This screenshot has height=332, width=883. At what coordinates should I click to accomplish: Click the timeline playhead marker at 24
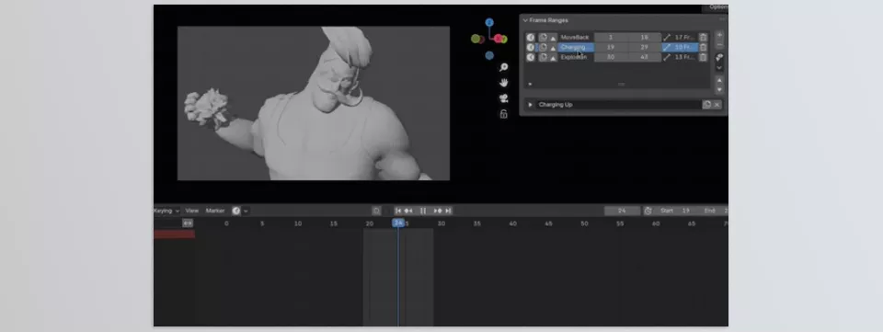398,223
